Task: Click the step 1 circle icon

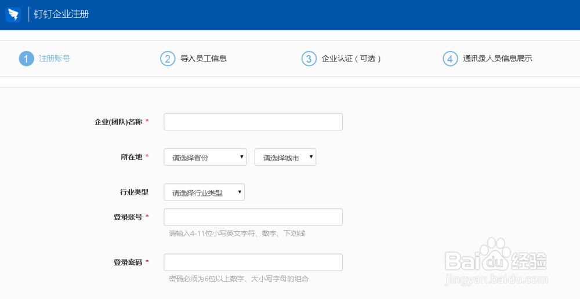Action: point(26,59)
